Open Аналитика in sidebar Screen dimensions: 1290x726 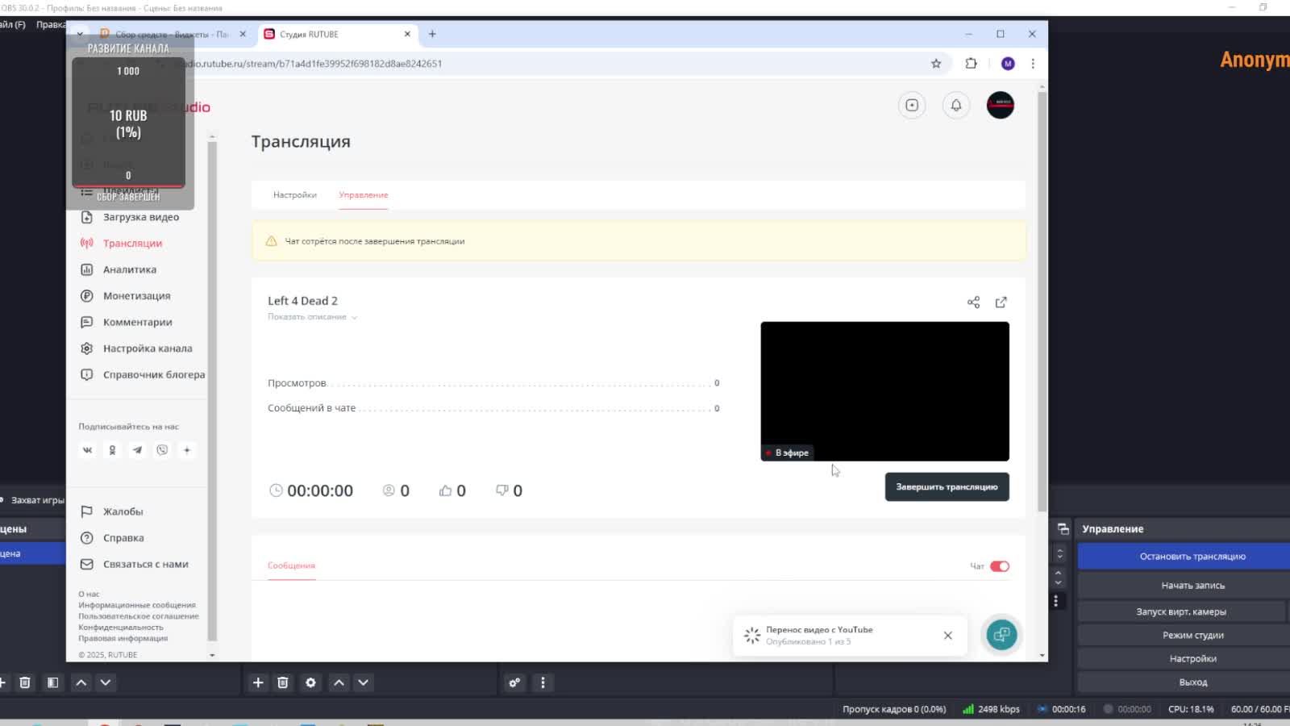pyautogui.click(x=130, y=269)
